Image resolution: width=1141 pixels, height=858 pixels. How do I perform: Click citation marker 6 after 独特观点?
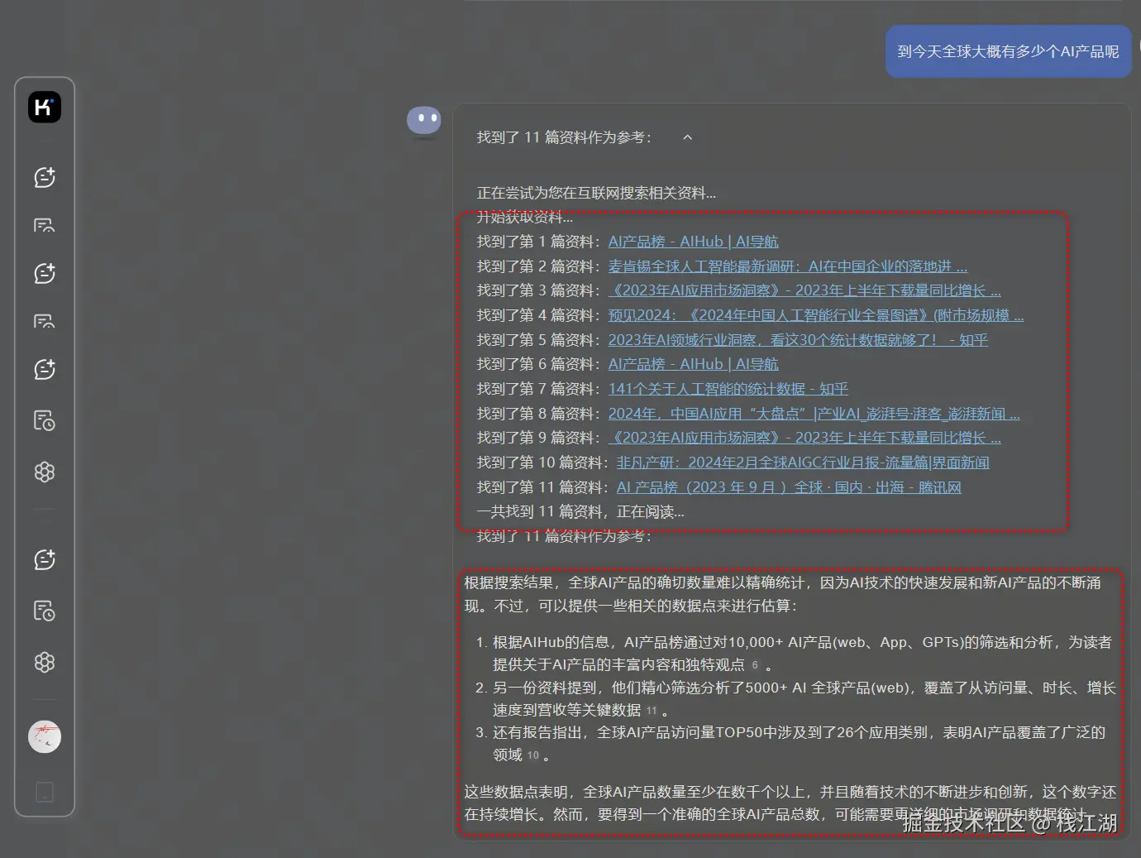[x=754, y=665]
